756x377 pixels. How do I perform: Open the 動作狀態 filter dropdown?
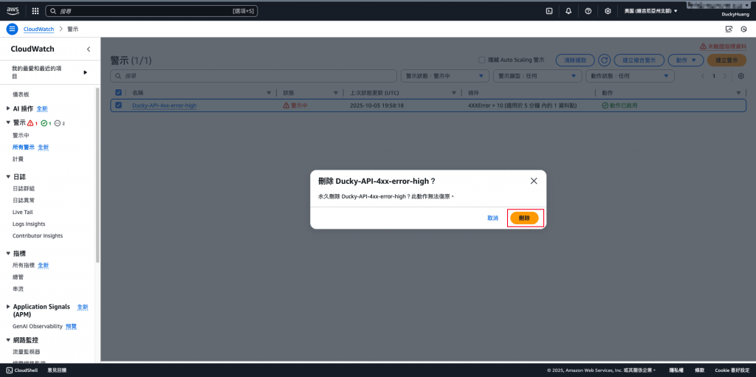[630, 76]
